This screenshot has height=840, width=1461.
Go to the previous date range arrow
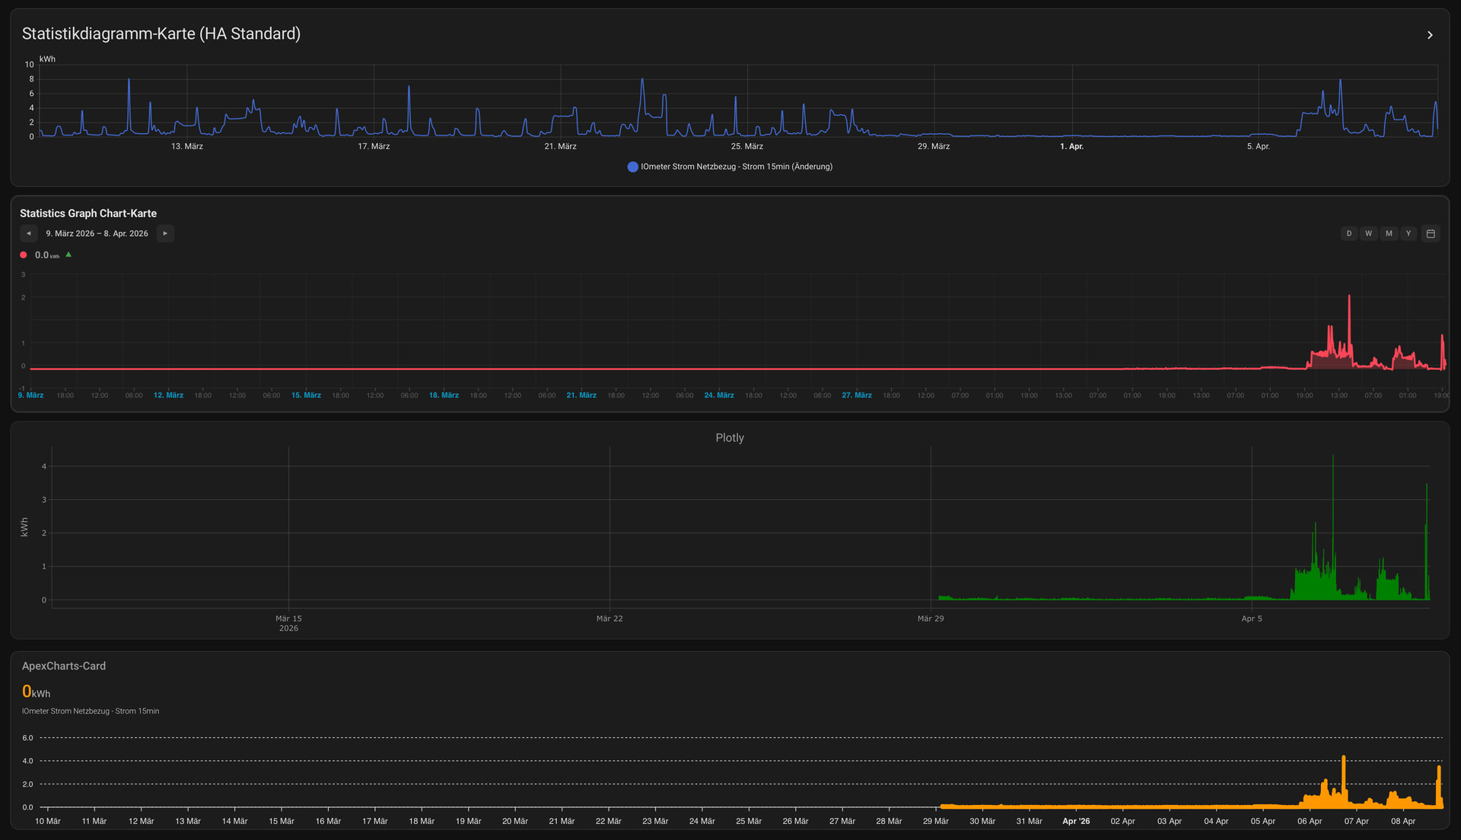29,234
